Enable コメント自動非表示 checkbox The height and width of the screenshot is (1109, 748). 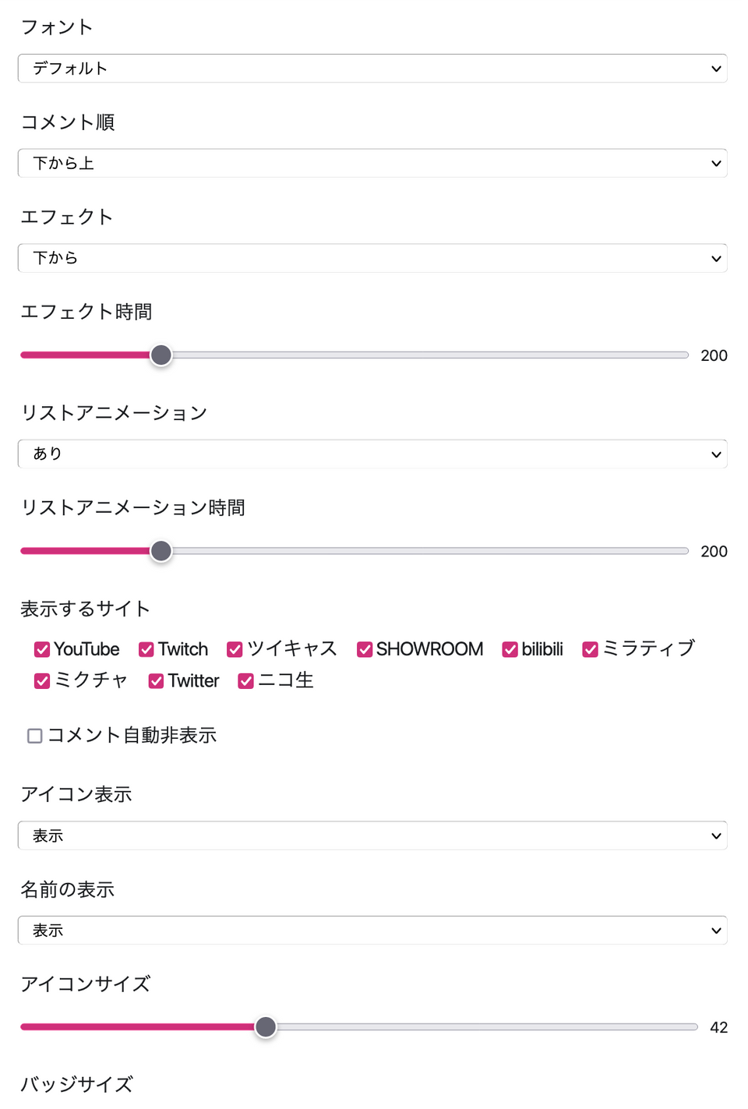(x=35, y=736)
